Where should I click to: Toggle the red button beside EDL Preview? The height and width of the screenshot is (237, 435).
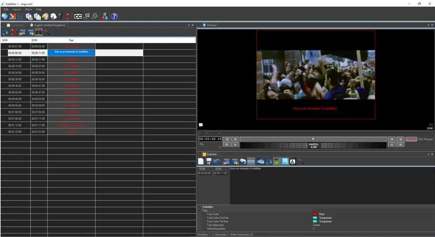click(x=411, y=139)
